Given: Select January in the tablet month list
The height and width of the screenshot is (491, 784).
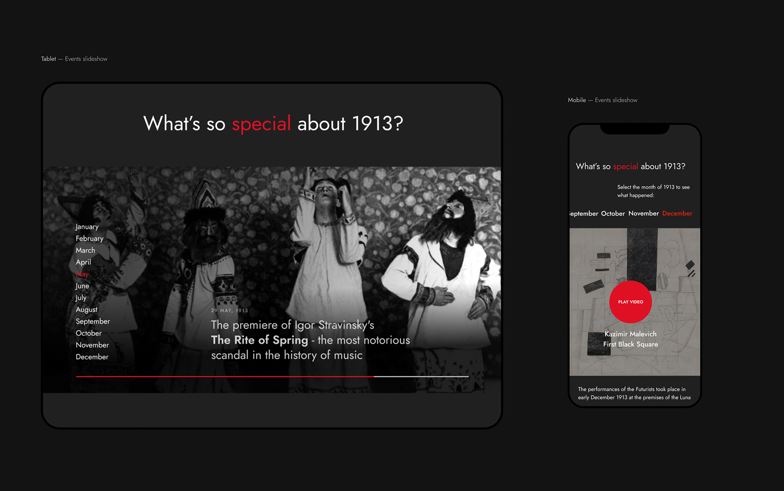Looking at the screenshot, I should pos(87,227).
